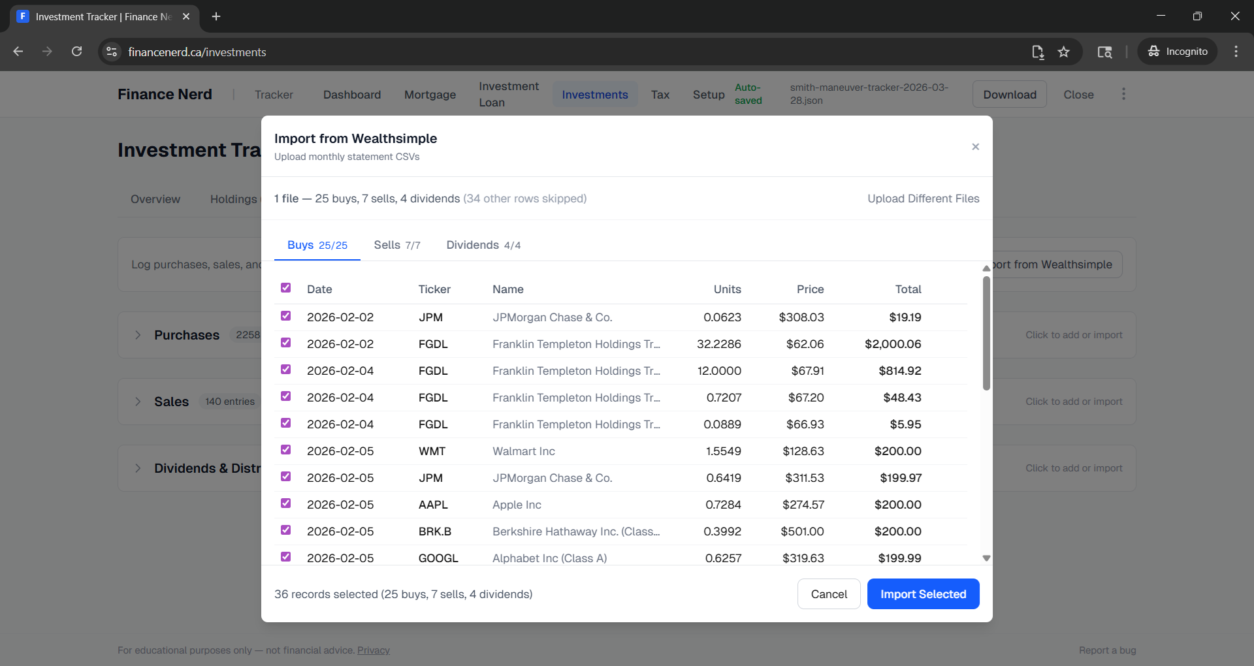Reload the current page

[x=76, y=52]
